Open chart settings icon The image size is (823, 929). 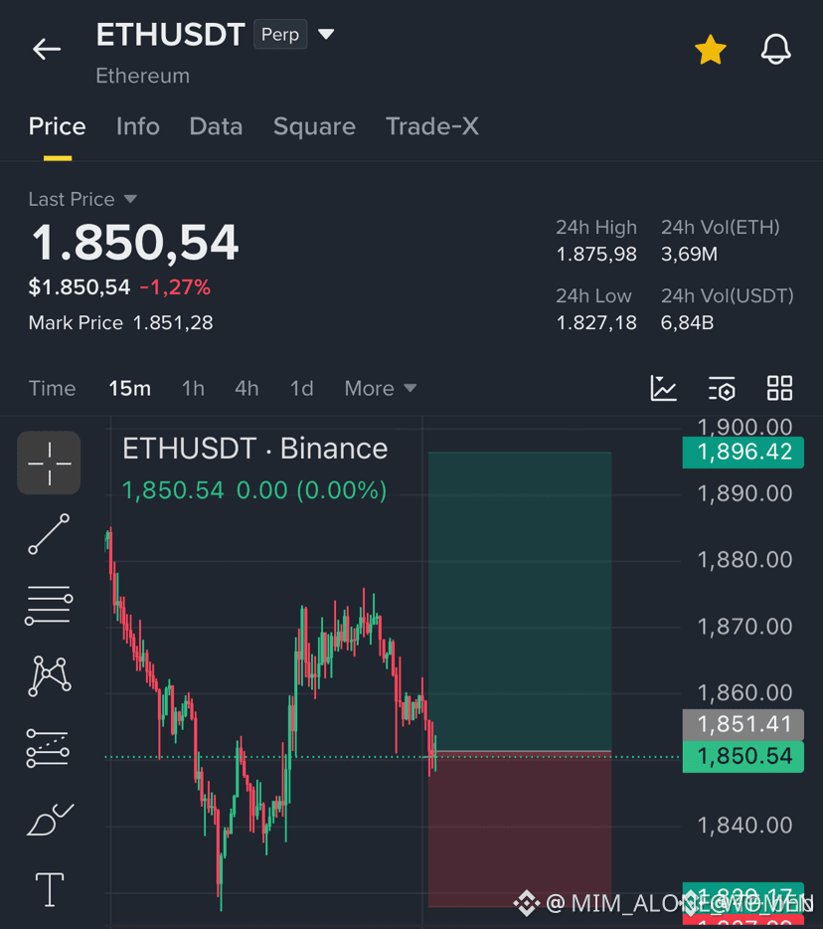click(722, 389)
